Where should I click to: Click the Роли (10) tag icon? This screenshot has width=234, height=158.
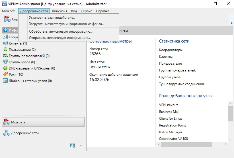(x=5, y=74)
